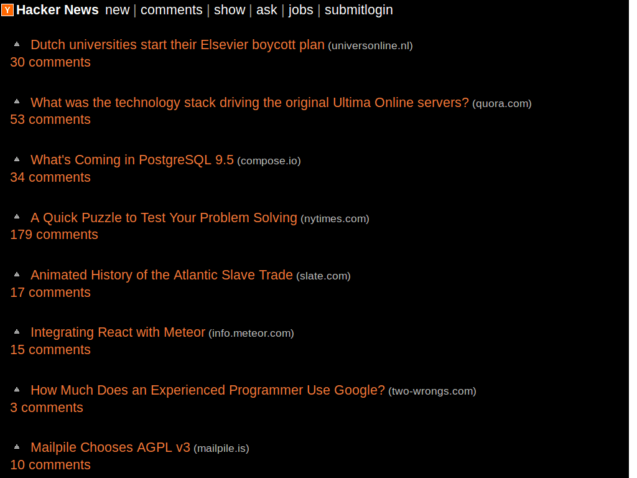Click the (quora.com) domain text
The image size is (637, 478).
tap(502, 103)
